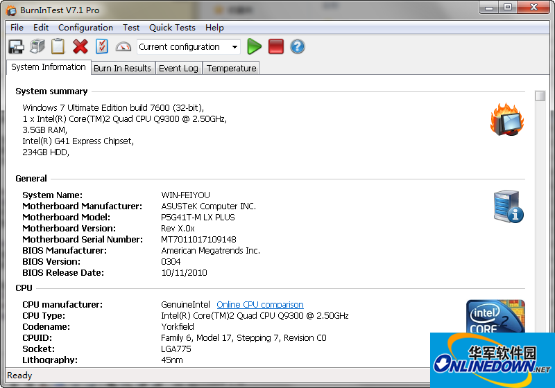555x388 pixels.
Task: Click the Print results toolbar icon
Action: (37, 46)
